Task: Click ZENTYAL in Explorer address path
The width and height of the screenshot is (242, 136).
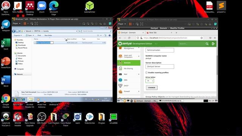Action: (37, 31)
